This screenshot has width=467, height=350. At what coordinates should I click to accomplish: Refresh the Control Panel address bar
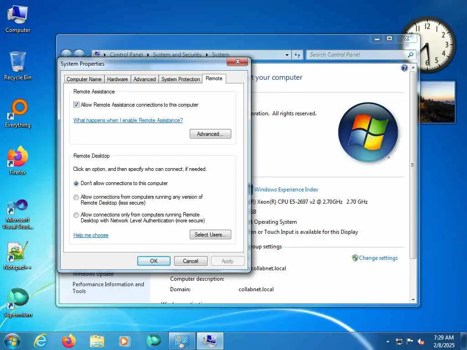click(x=297, y=55)
